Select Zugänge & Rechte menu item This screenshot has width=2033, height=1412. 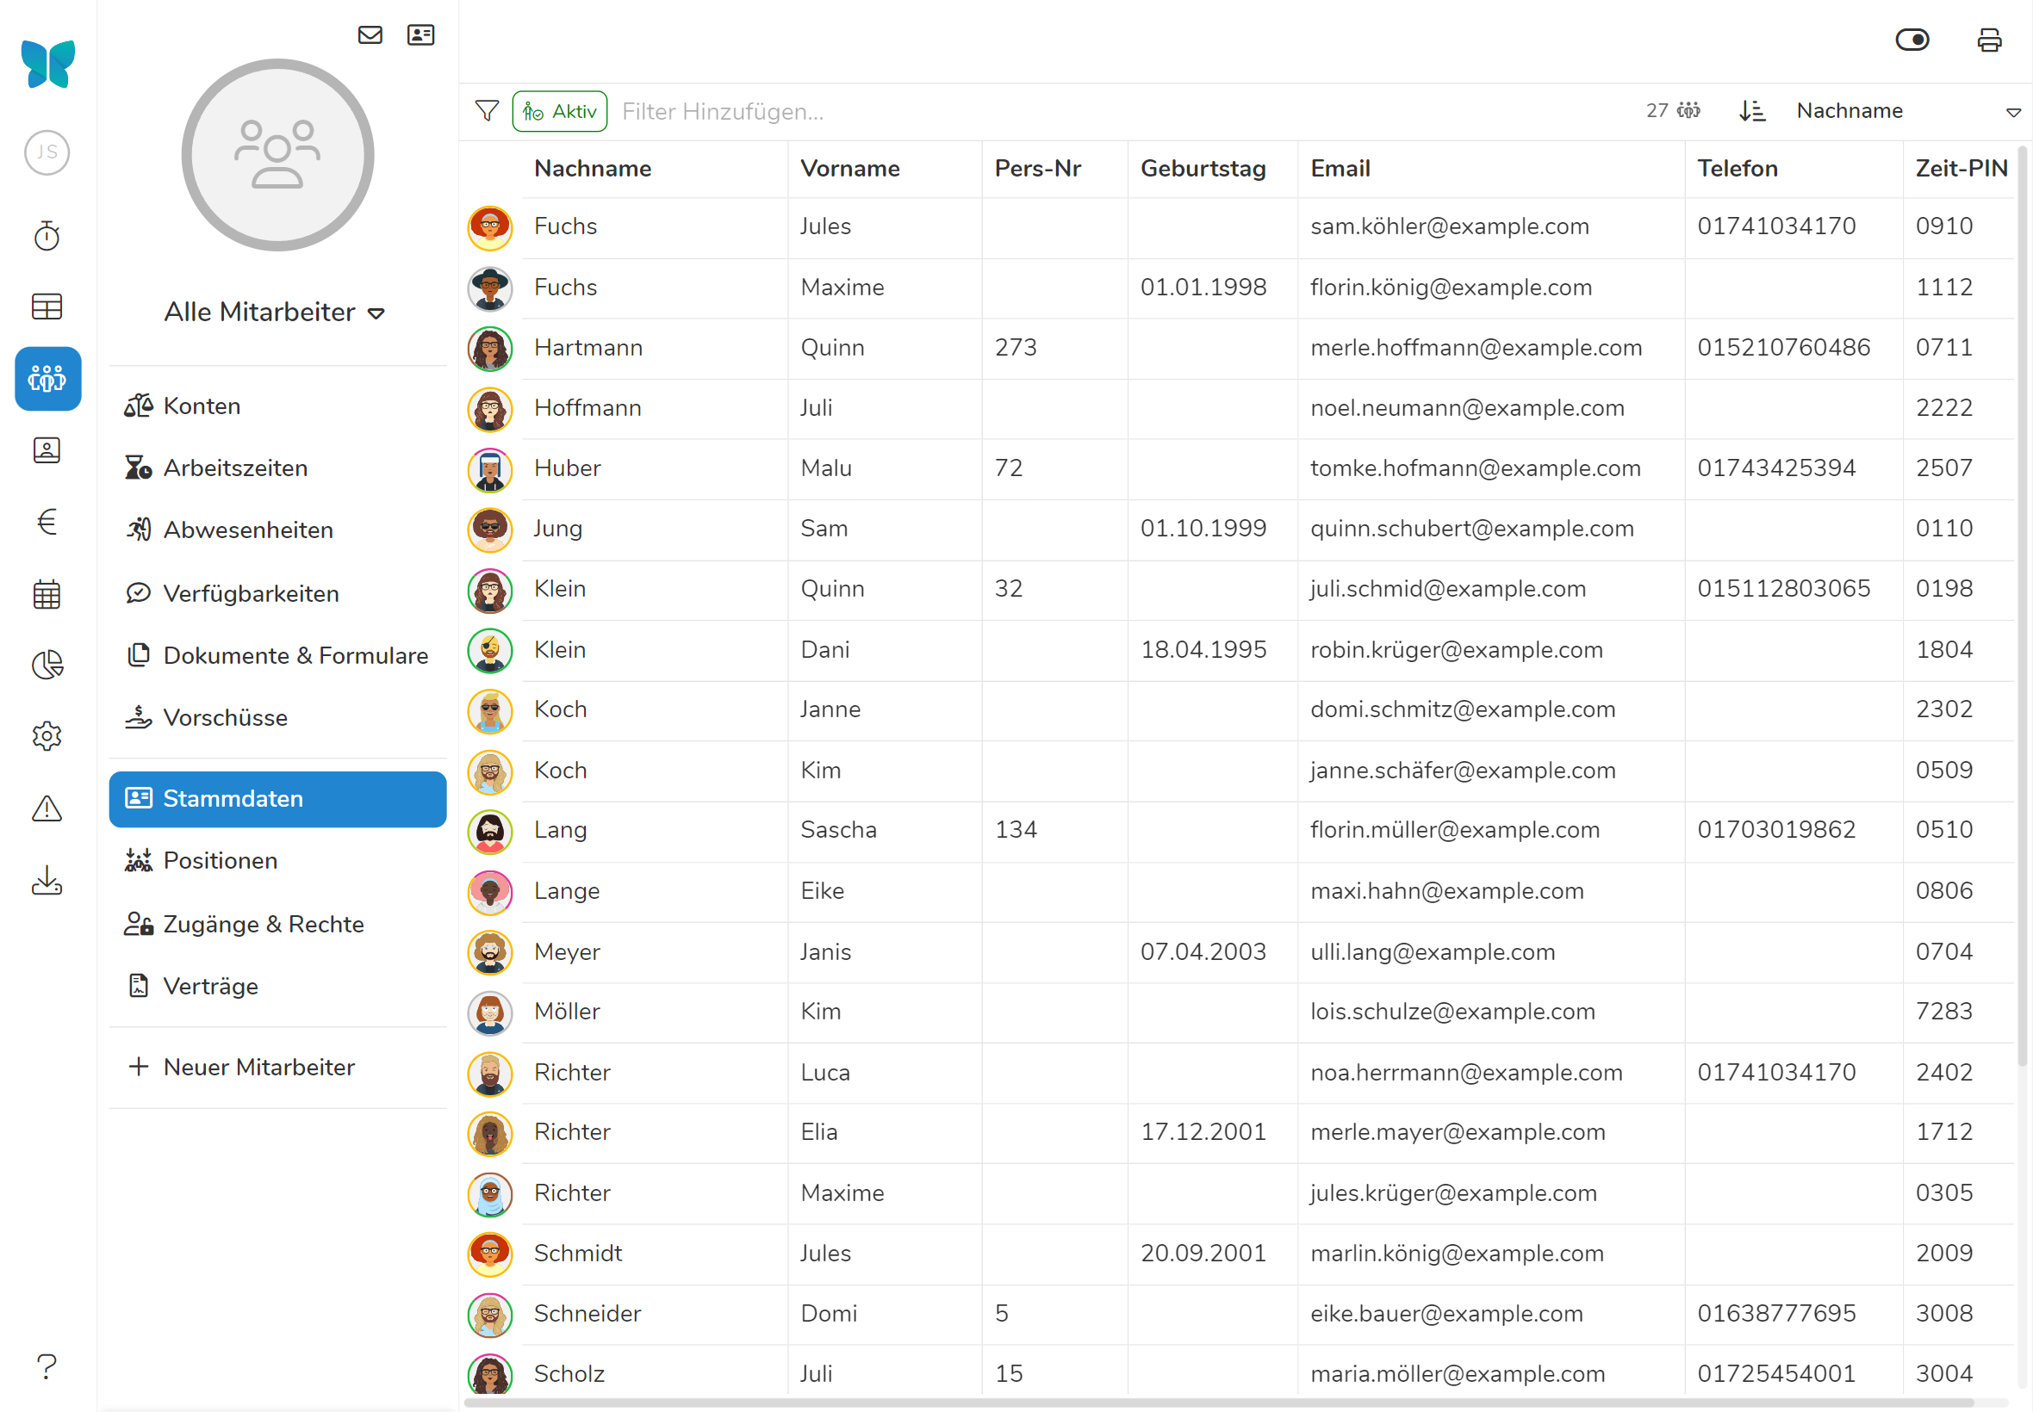pos(263,925)
